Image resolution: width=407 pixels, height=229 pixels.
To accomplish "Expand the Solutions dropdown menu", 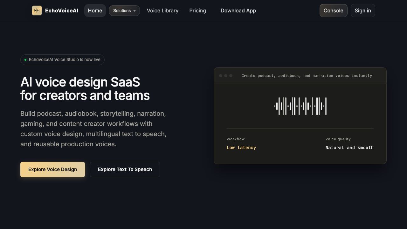I will [x=124, y=10].
